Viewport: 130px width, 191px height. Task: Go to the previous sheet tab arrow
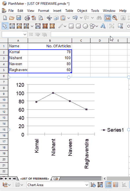coord(6,179)
